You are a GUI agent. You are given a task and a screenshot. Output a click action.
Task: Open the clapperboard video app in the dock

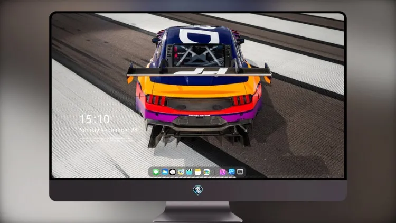pos(189,172)
